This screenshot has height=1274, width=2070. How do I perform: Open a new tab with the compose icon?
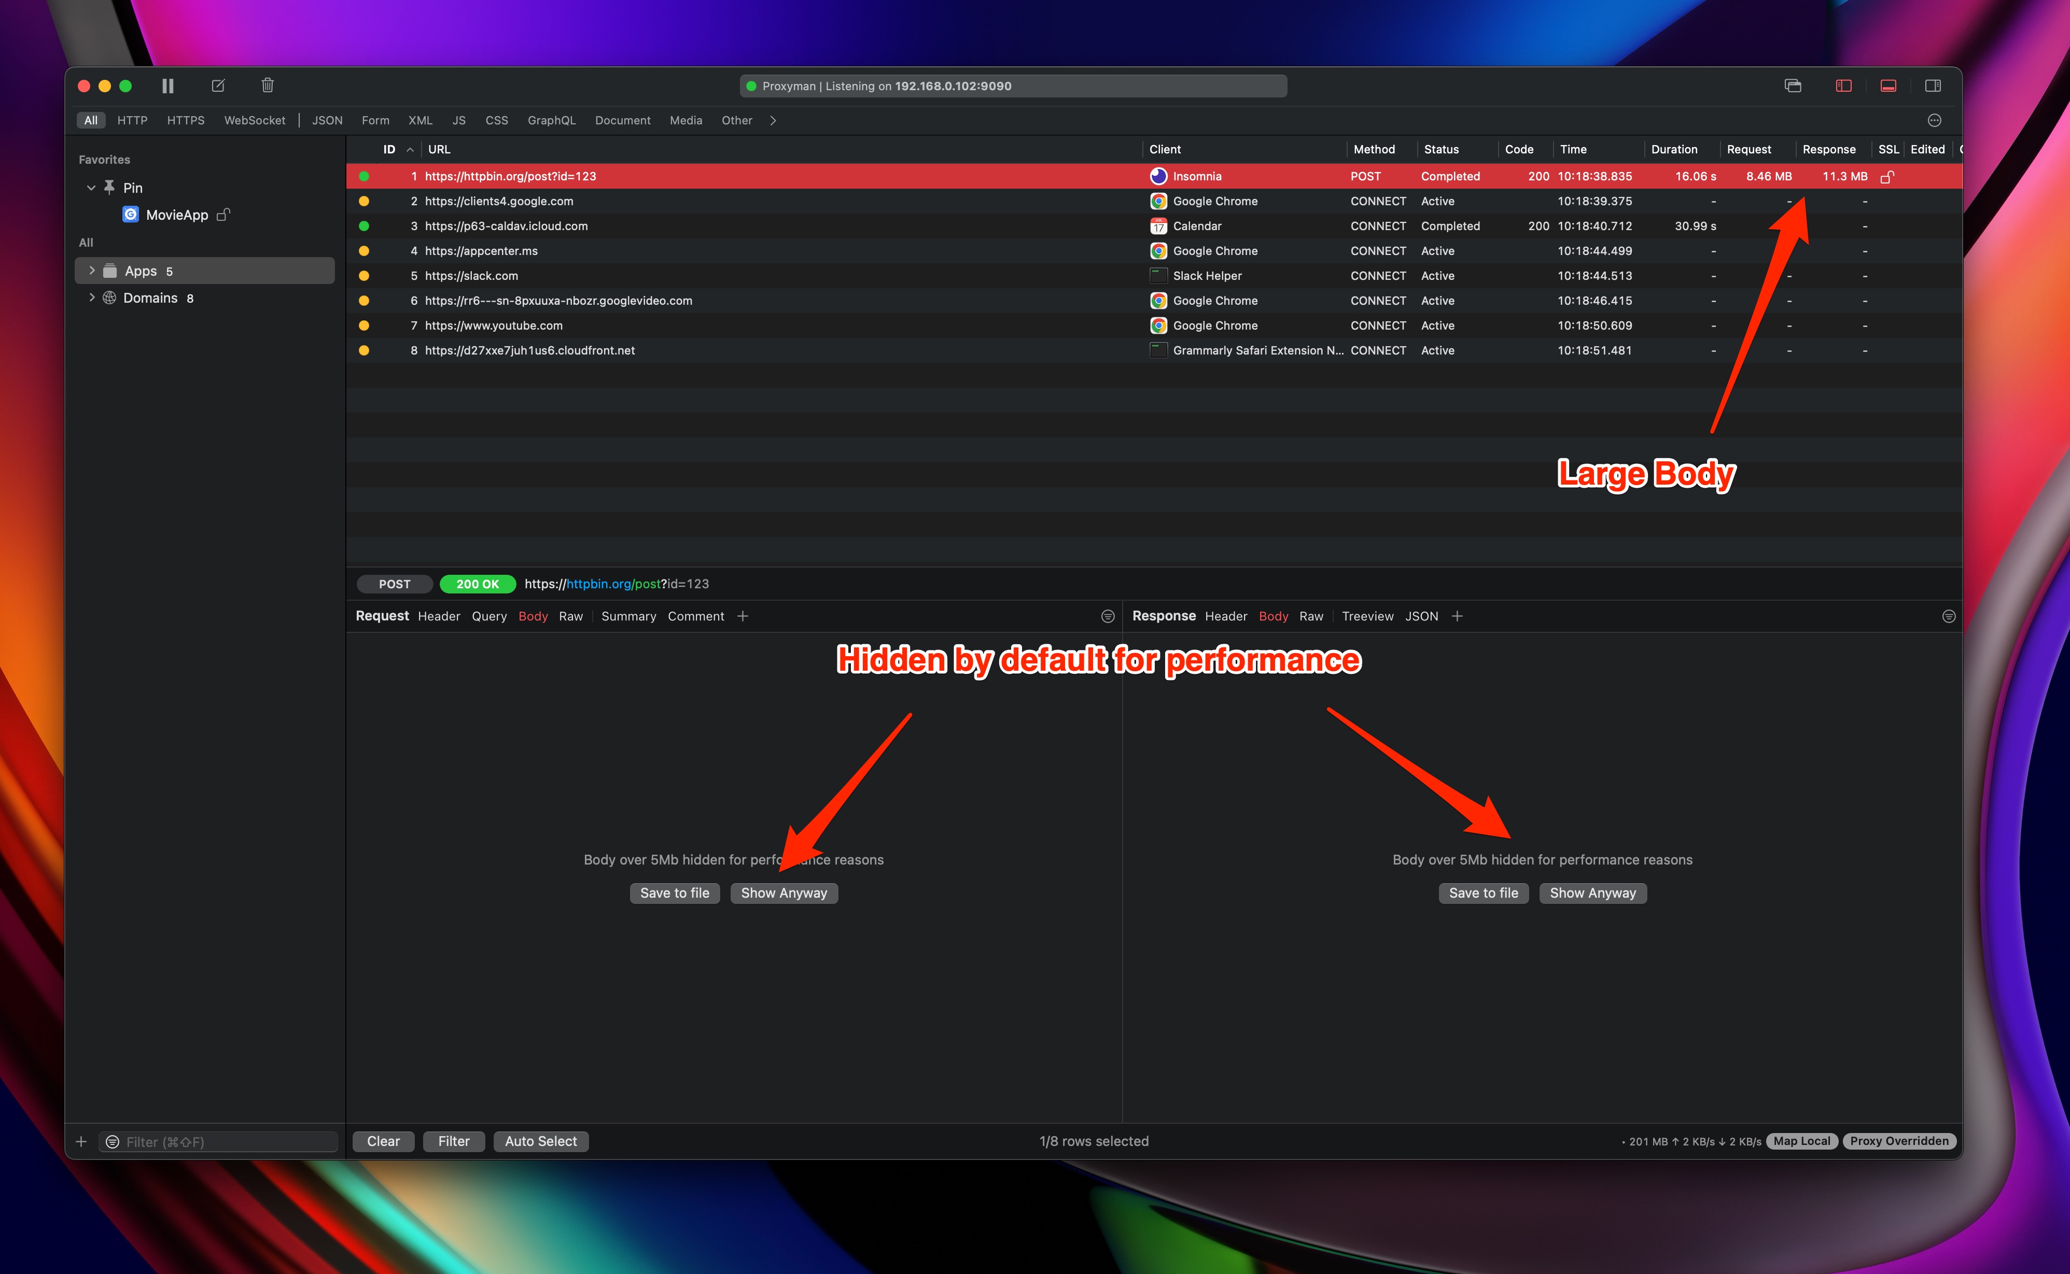218,85
